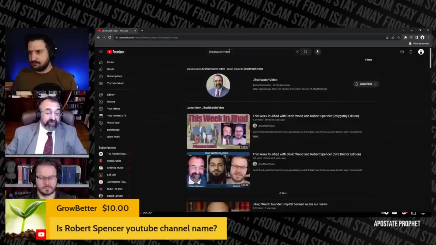Click the magnifier search button
The width and height of the screenshot is (436, 245).
(x=306, y=52)
